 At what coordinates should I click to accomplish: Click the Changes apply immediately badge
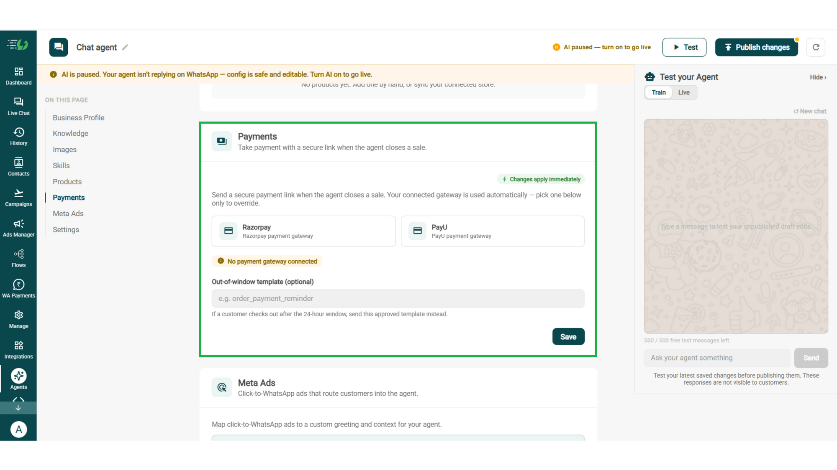[541, 179]
